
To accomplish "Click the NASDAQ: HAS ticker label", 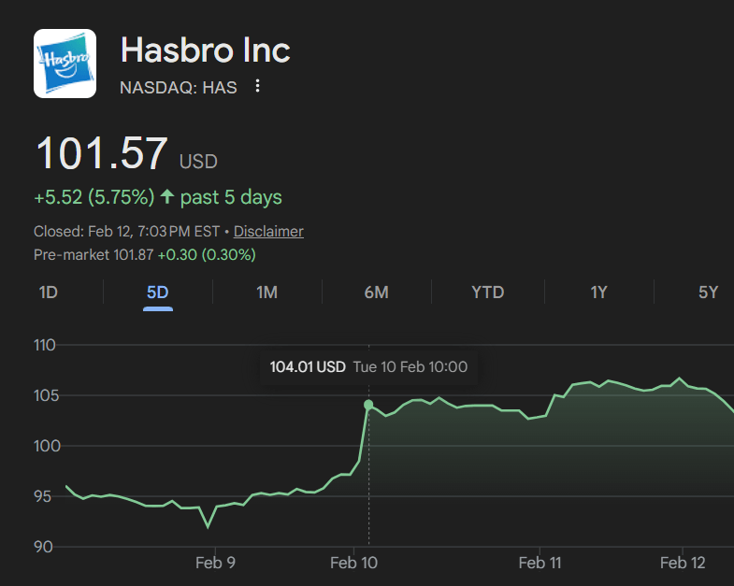I will pyautogui.click(x=179, y=87).
